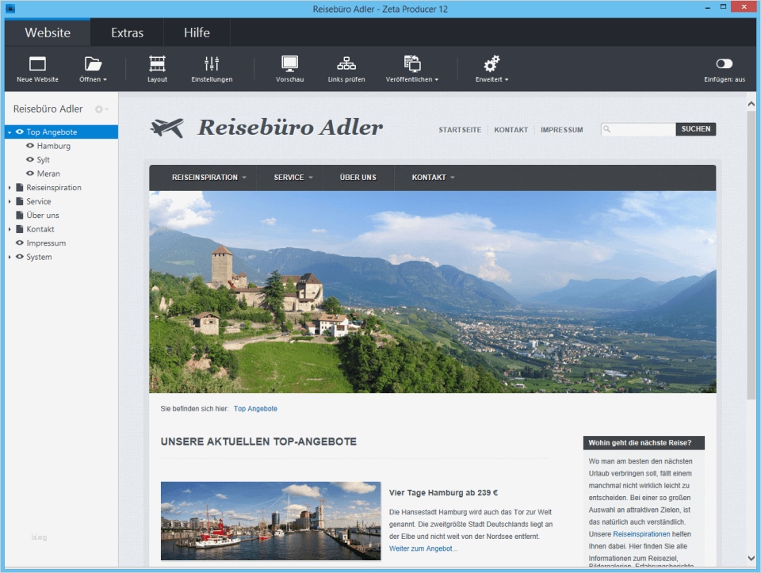Screen dimensions: 761x573
Task: Expand the Service tree node
Action: pos(10,201)
